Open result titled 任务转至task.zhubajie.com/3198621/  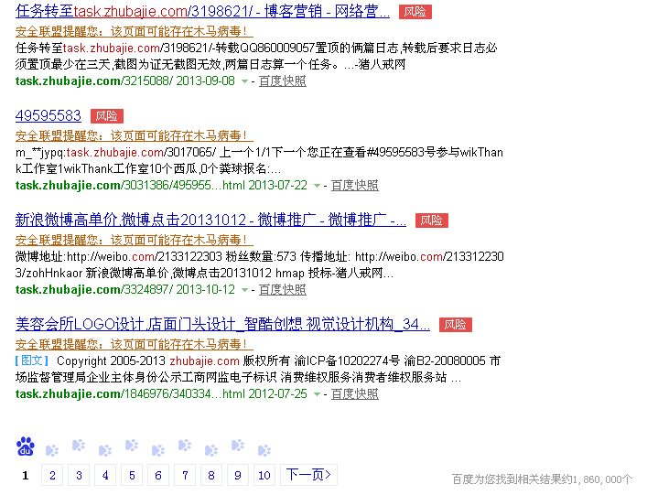click(202, 11)
